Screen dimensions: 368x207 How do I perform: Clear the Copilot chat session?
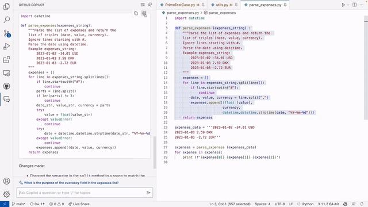(143, 5)
